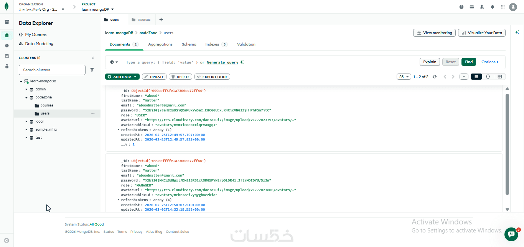Expand refreshTokens Array (1)
This screenshot has height=247, width=524.
pyautogui.click(x=119, y=130)
